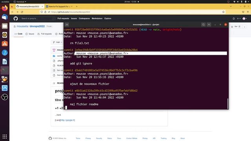Open the Activités overview
Viewport: 251px width, 141px height.
tap(5, 2)
